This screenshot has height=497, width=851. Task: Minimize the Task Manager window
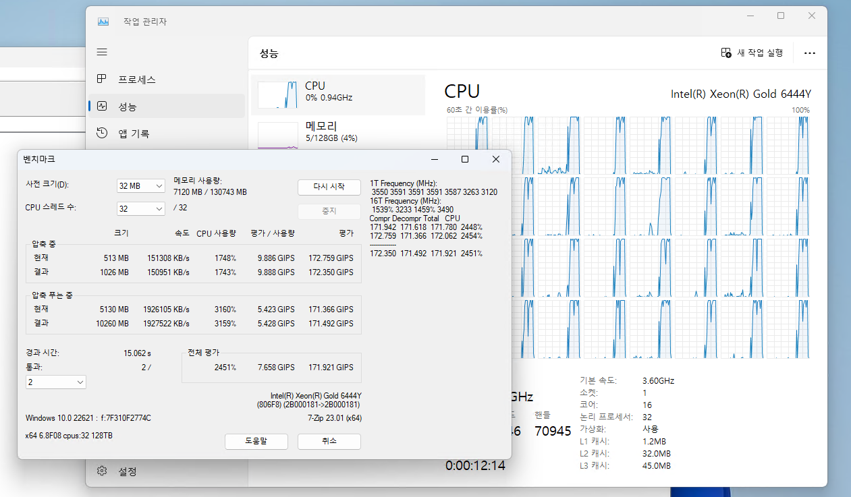[x=749, y=16]
